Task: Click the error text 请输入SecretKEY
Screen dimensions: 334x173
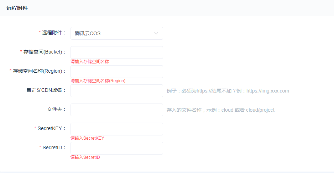Action: pyautogui.click(x=87, y=138)
